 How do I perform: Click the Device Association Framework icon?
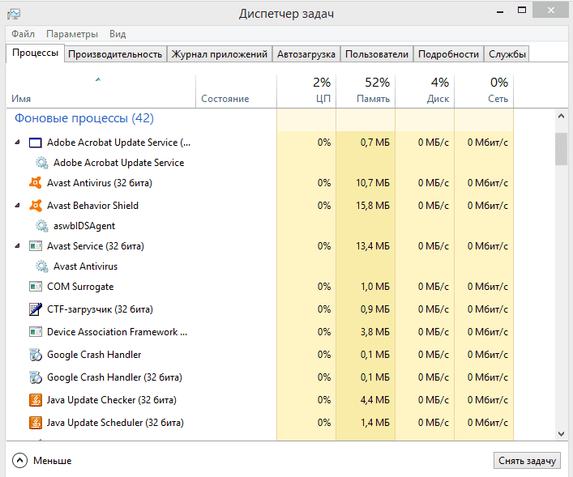[35, 332]
